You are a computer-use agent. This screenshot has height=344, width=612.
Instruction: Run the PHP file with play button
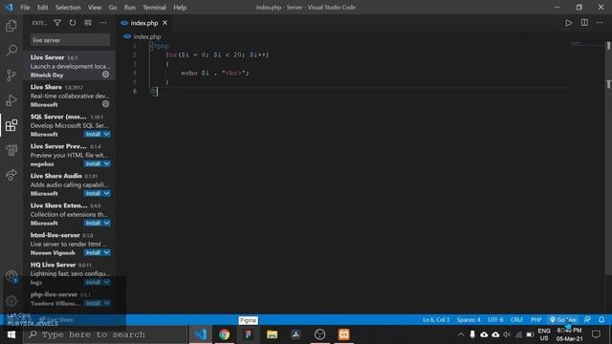[x=569, y=23]
